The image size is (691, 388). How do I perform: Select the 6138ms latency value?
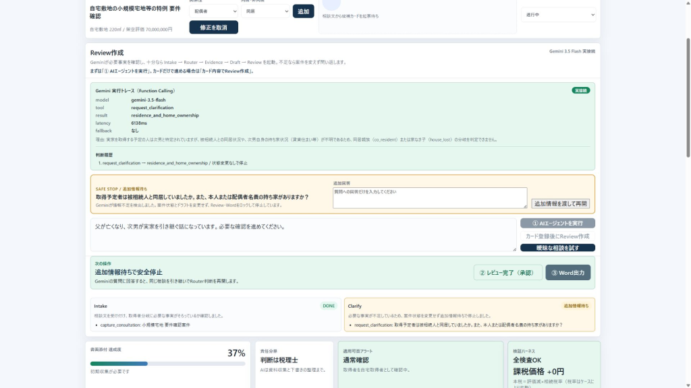point(139,123)
